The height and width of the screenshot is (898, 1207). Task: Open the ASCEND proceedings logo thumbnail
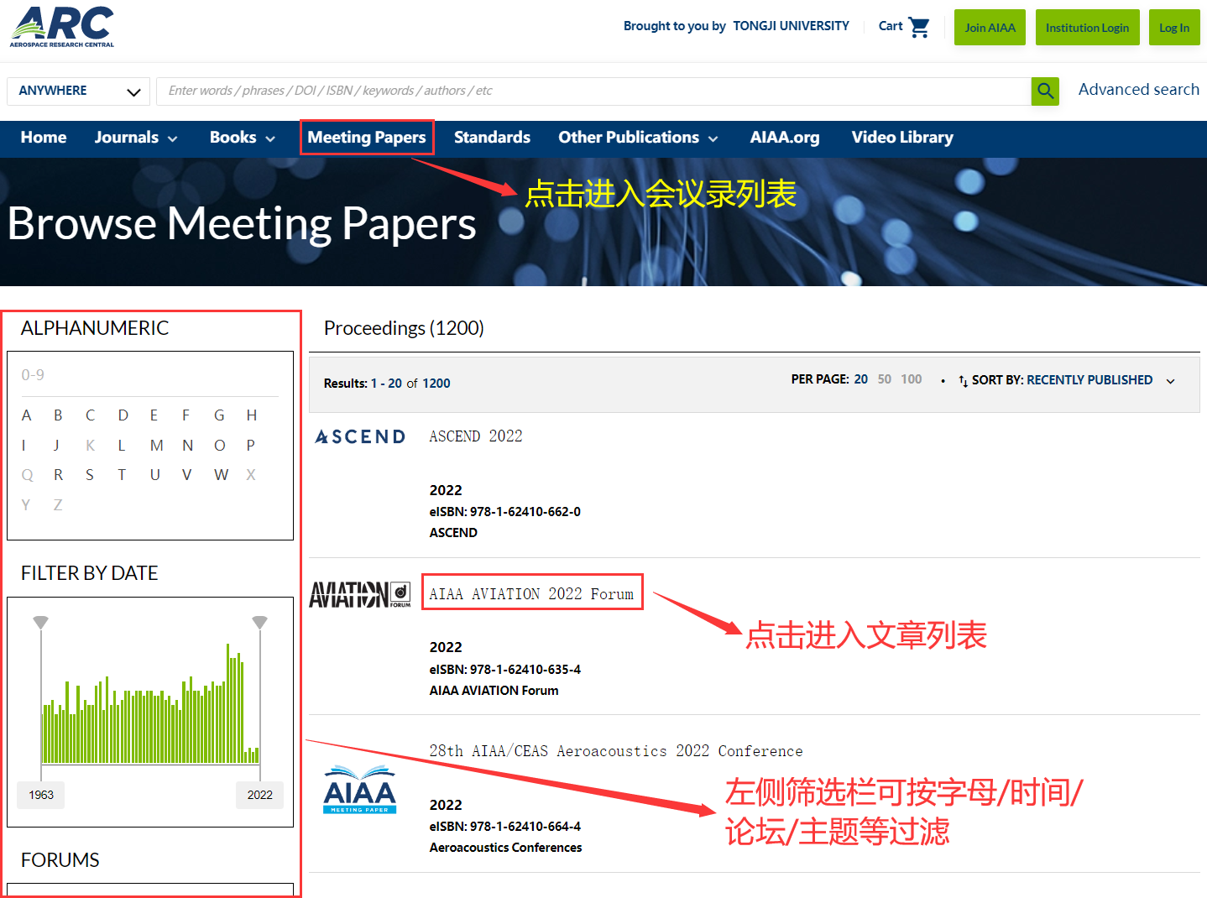(360, 436)
